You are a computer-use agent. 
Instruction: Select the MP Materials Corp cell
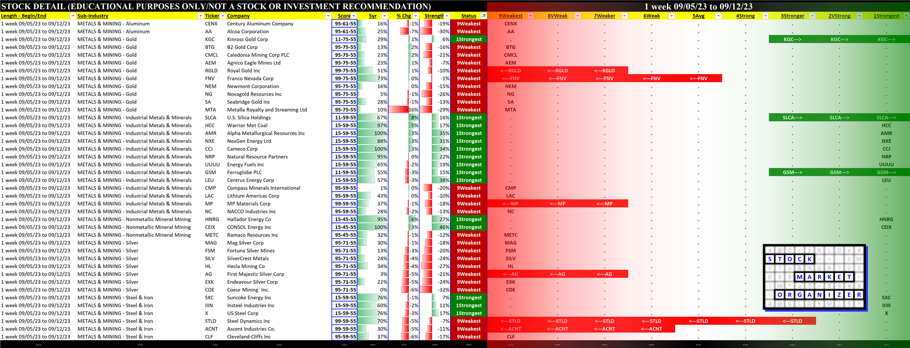pyautogui.click(x=279, y=204)
